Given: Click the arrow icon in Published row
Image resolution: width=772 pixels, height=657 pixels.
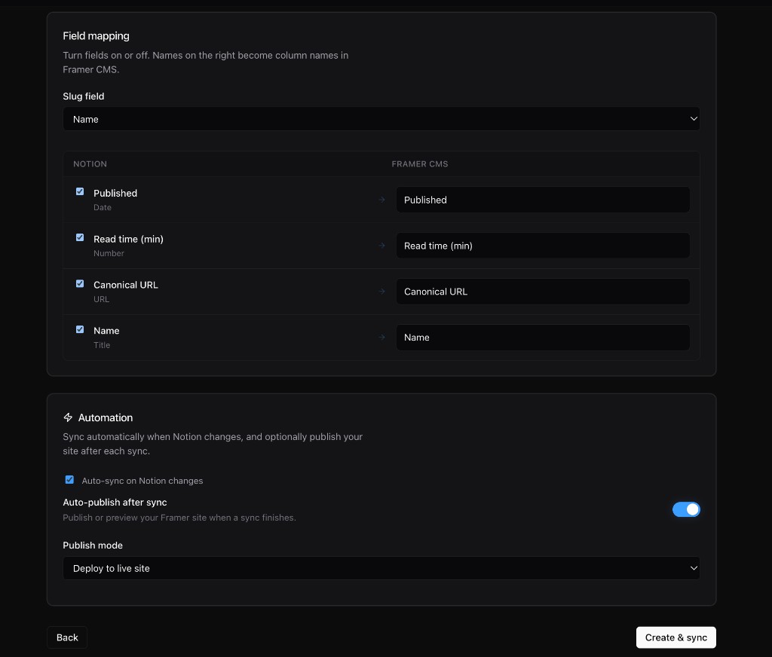Looking at the screenshot, I should point(382,200).
